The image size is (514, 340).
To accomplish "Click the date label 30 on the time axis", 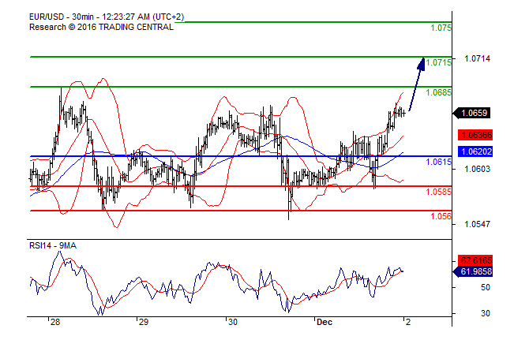I will (232, 323).
